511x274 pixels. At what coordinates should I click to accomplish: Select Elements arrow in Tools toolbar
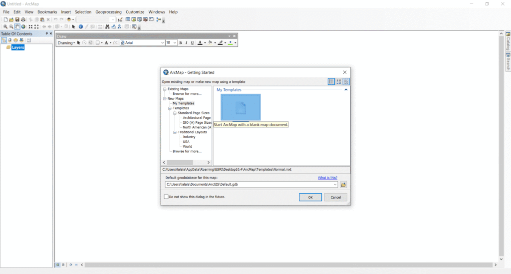(74, 27)
